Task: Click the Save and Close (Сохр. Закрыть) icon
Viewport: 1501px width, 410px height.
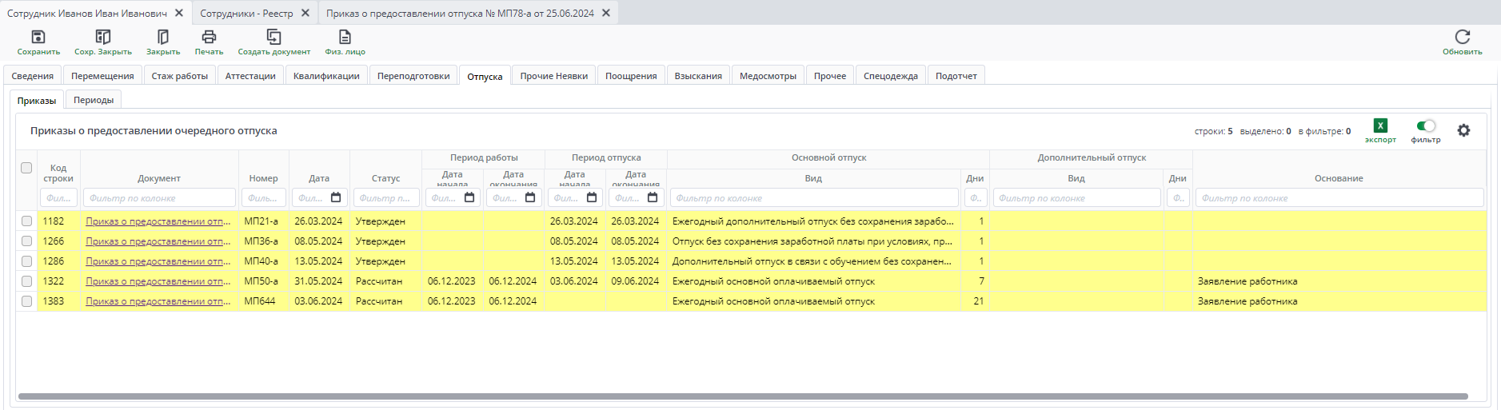Action: click(x=103, y=38)
